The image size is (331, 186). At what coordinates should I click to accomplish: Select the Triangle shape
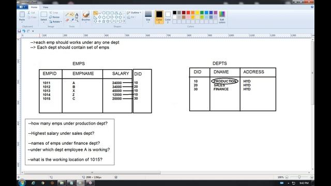(x=121, y=13)
